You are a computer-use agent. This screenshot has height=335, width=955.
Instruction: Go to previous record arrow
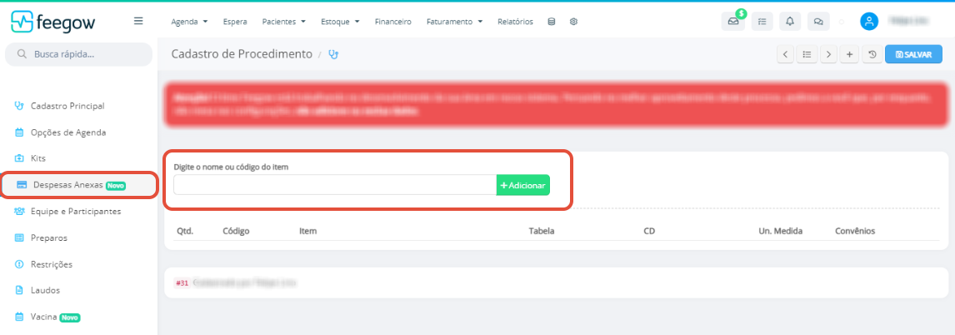[x=786, y=54]
